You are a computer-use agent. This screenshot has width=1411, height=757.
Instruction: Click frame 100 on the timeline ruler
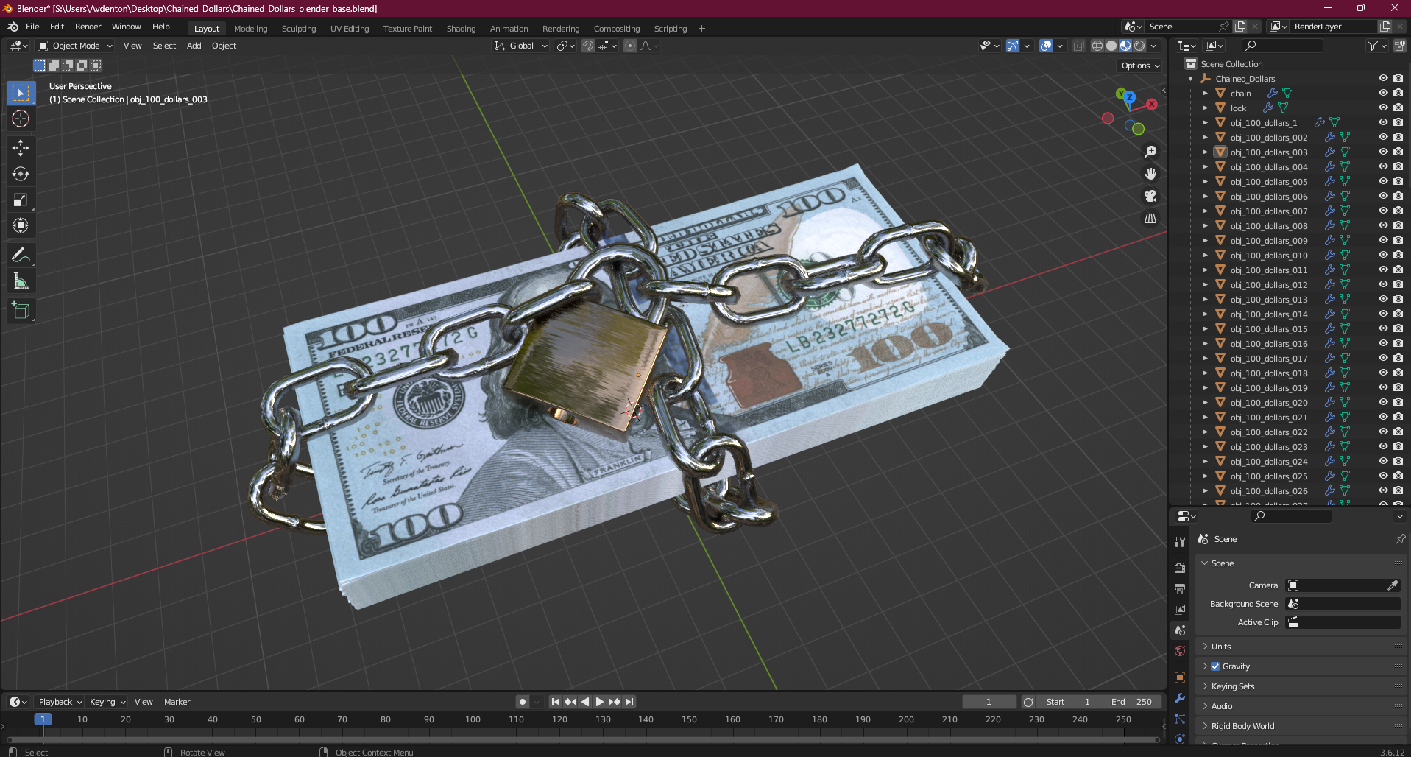pos(473,719)
